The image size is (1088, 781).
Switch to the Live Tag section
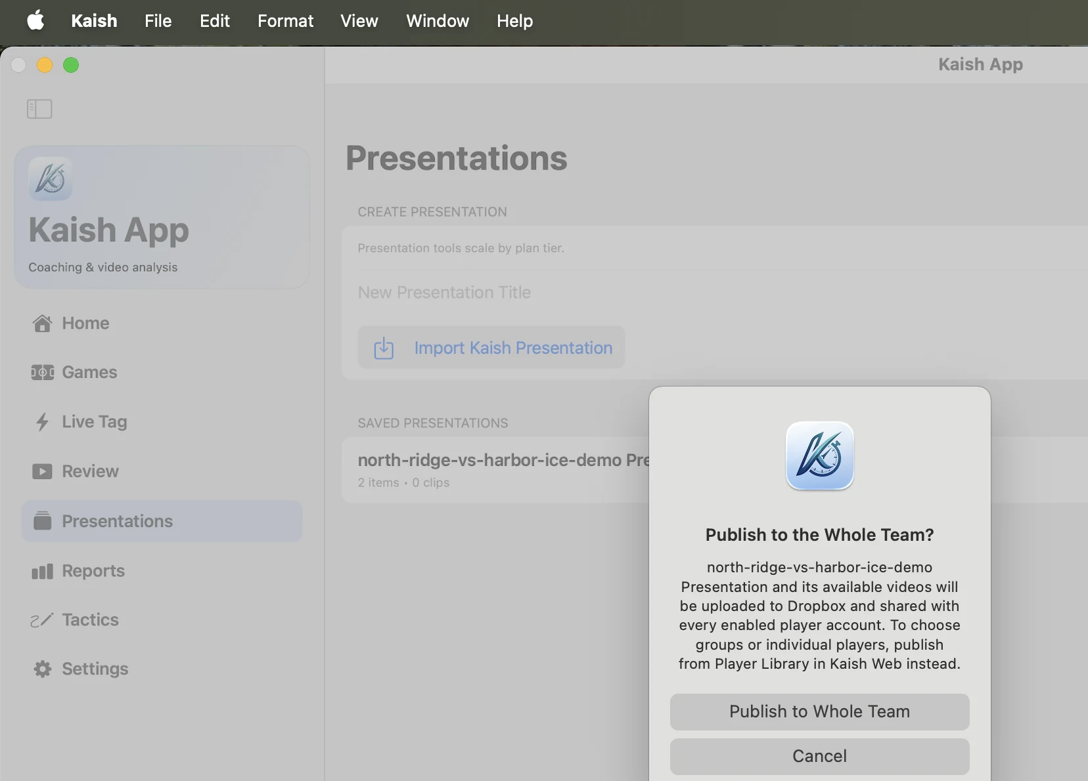point(162,422)
